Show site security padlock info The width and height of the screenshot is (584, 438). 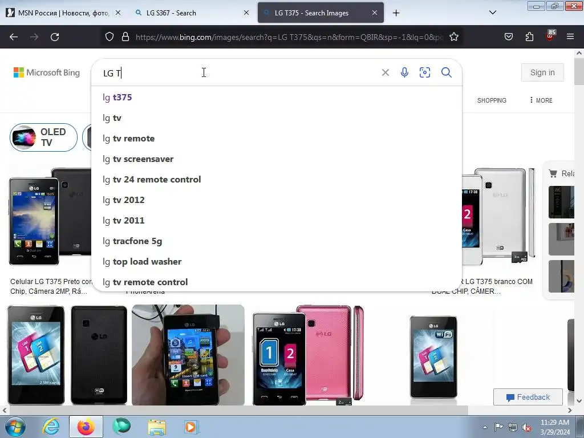pyautogui.click(x=125, y=37)
